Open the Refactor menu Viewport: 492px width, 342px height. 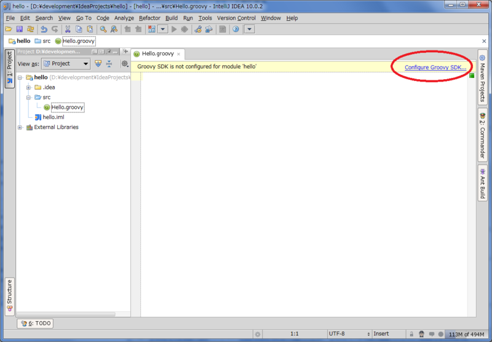tap(149, 18)
